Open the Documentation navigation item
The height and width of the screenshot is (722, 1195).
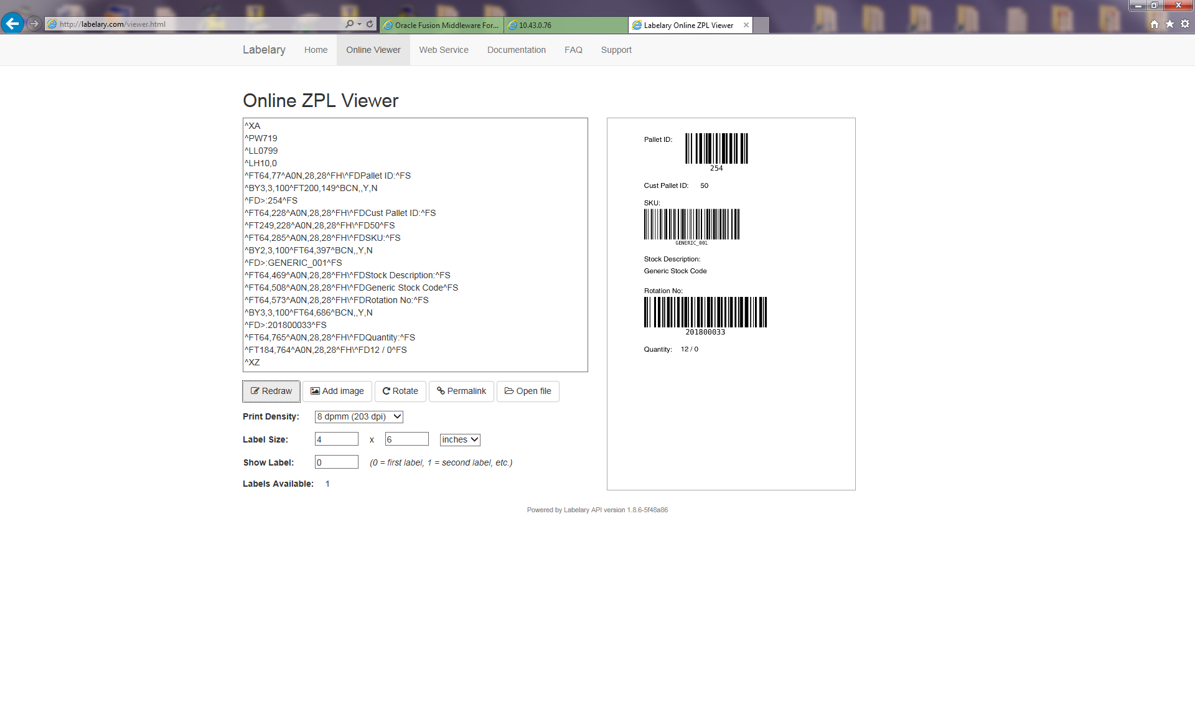point(517,50)
